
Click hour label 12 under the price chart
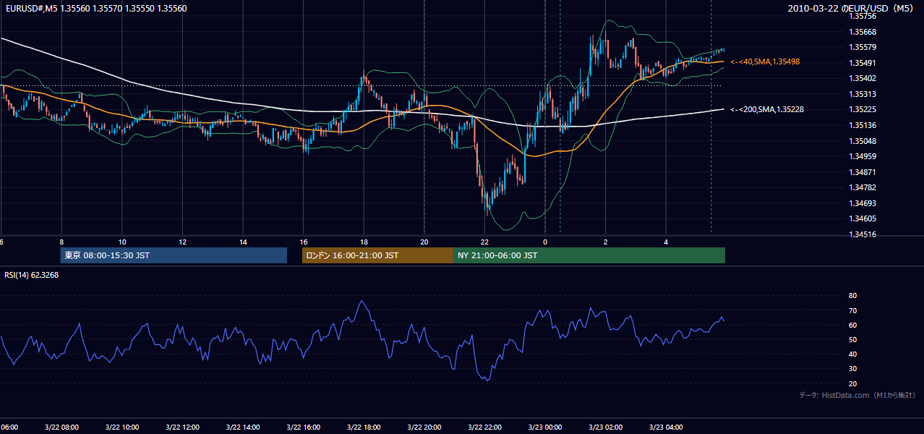(x=183, y=242)
